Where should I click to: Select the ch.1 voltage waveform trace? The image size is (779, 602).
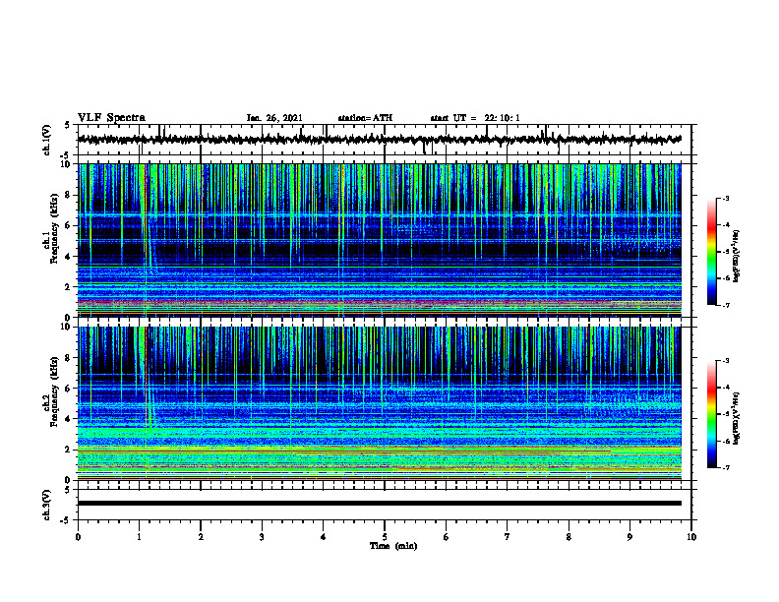point(379,140)
